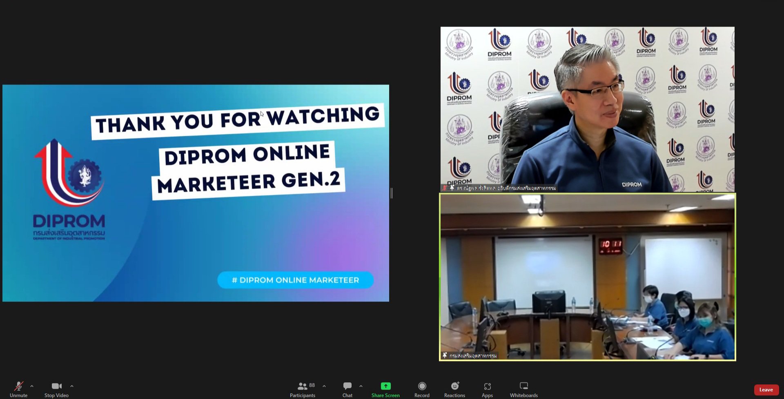
Task: Open the Participants panel
Action: [x=303, y=389]
